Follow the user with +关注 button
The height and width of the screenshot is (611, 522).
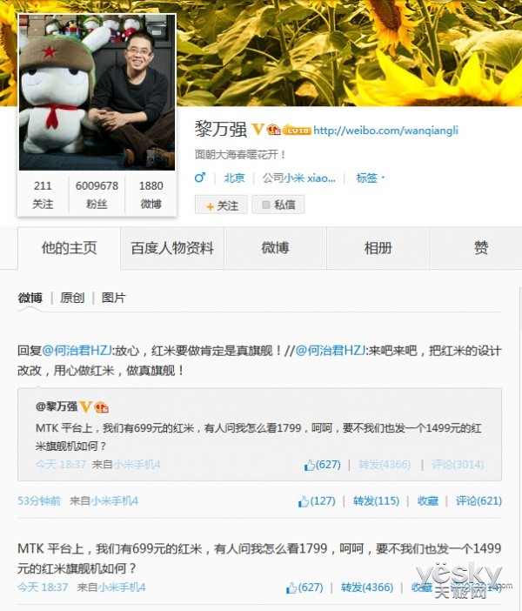221,205
